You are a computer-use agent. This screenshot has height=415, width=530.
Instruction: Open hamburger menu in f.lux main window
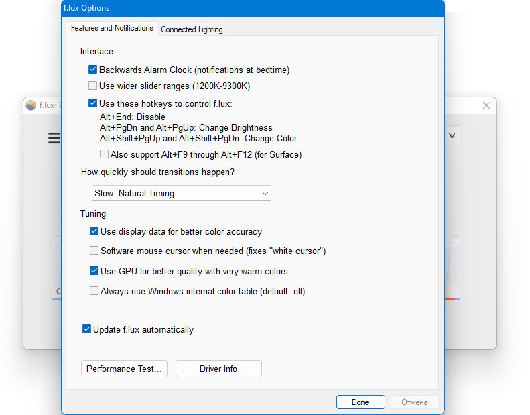54,138
